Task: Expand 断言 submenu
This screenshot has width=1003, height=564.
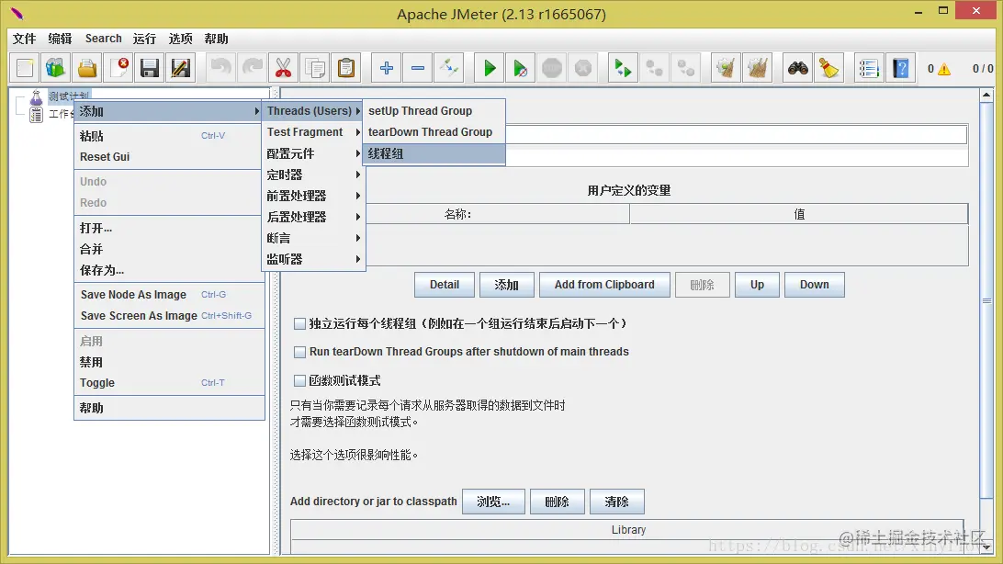Action: tap(313, 238)
